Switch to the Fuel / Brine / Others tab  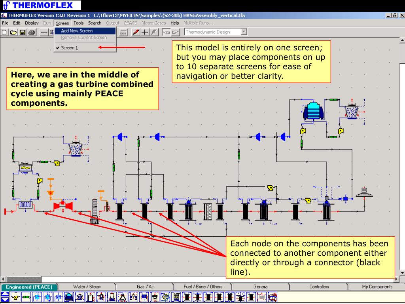click(x=203, y=287)
